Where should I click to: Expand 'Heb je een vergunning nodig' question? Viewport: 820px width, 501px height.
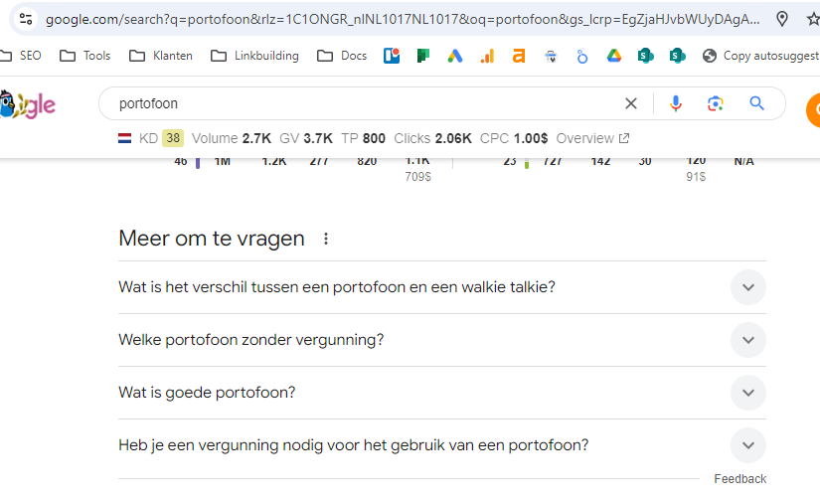(x=747, y=445)
